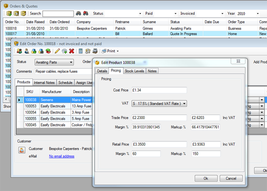Click the Trade Price field showing £2.2300
This screenshot has height=191, width=267.
(x=159, y=118)
